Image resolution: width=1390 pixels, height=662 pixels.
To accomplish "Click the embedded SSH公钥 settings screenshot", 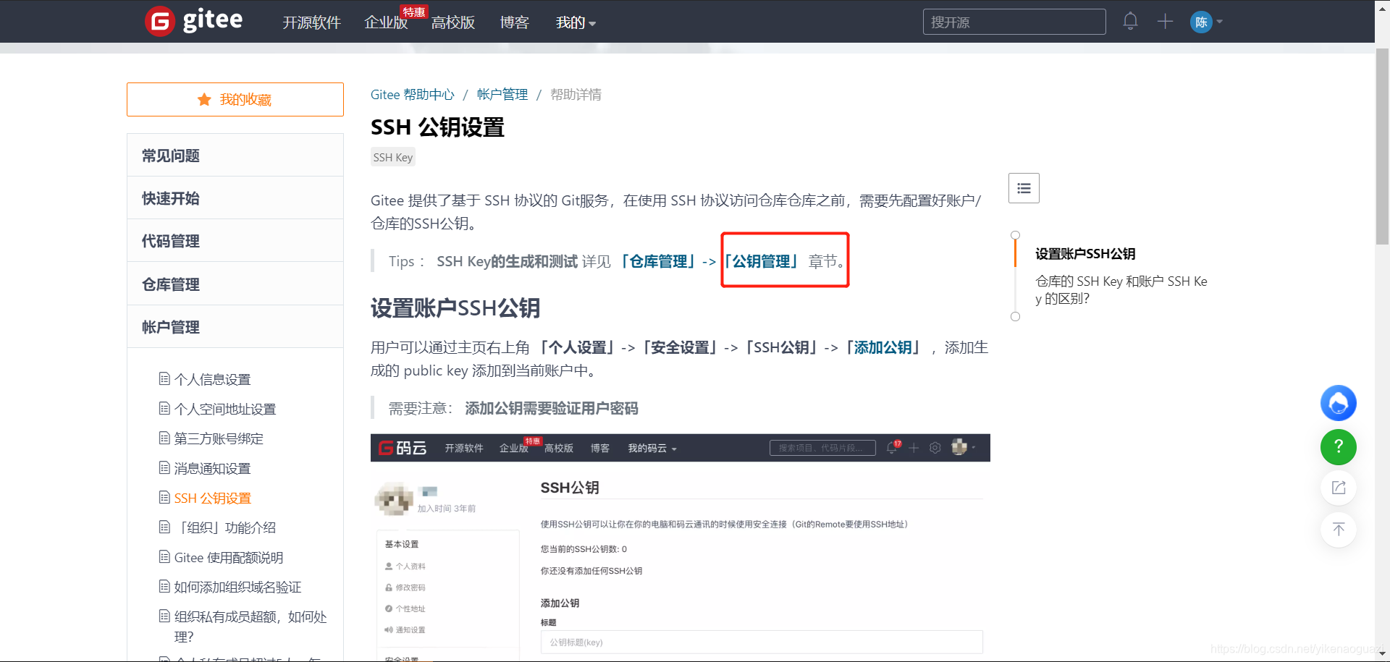I will 681,547.
